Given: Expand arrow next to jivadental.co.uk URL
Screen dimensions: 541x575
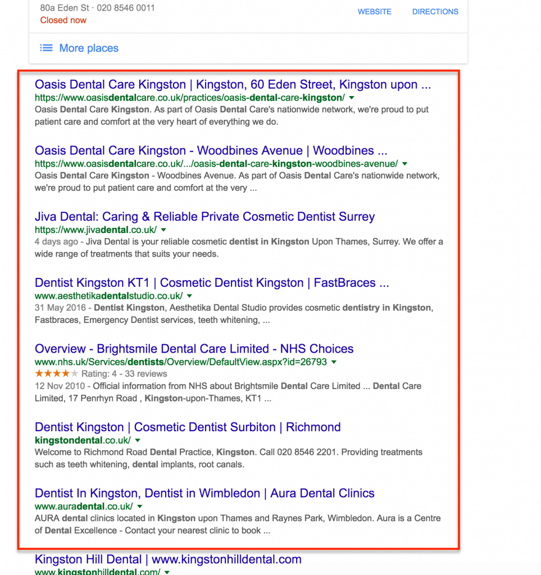Looking at the screenshot, I should 163,230.
